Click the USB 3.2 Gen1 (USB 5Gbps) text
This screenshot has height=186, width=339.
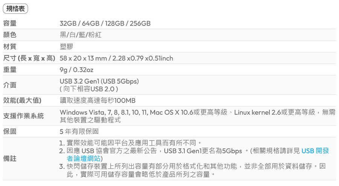tap(99, 81)
